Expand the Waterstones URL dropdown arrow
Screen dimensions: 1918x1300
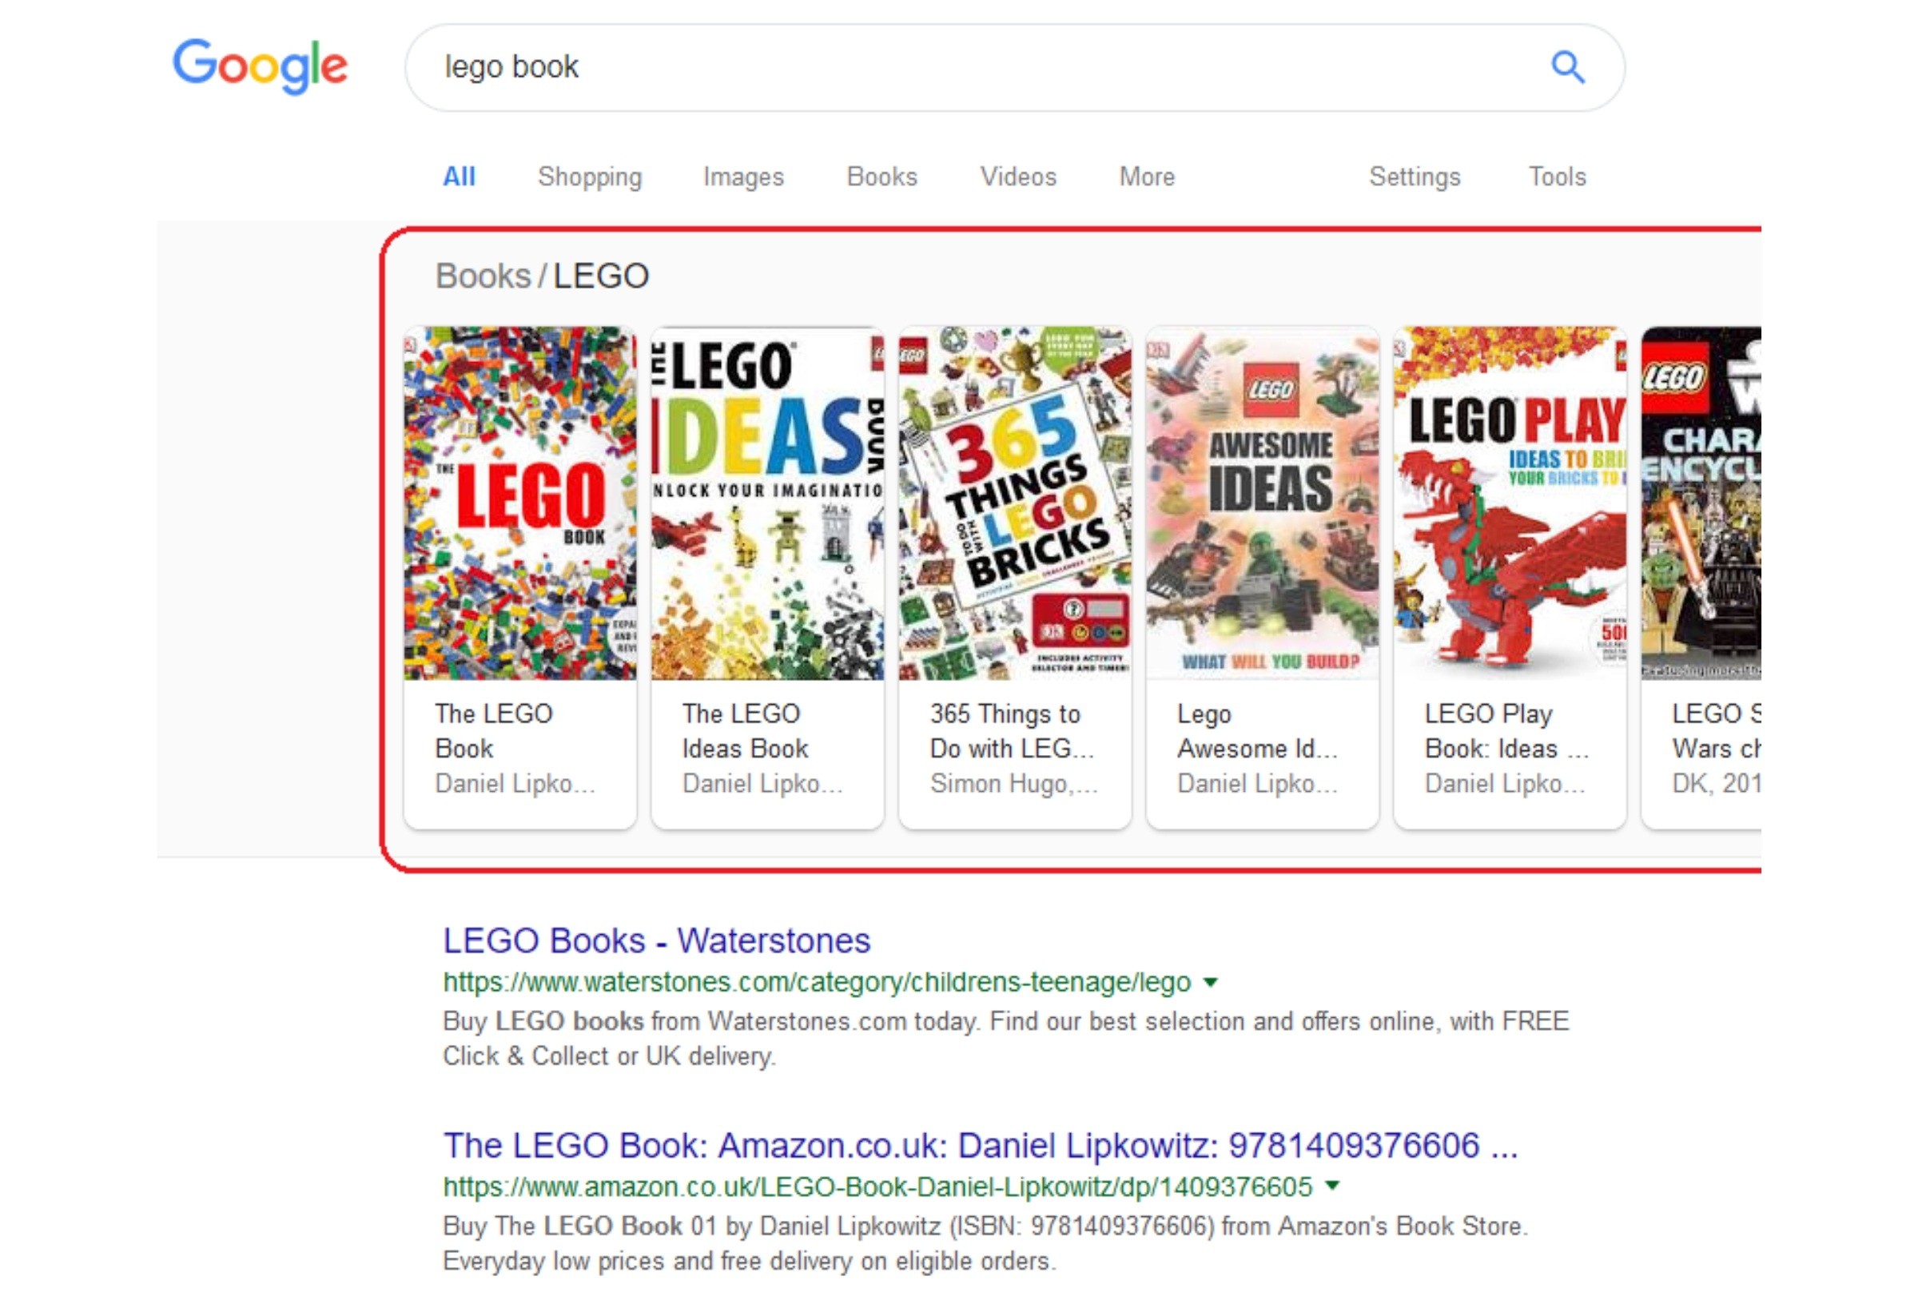[x=1210, y=982]
